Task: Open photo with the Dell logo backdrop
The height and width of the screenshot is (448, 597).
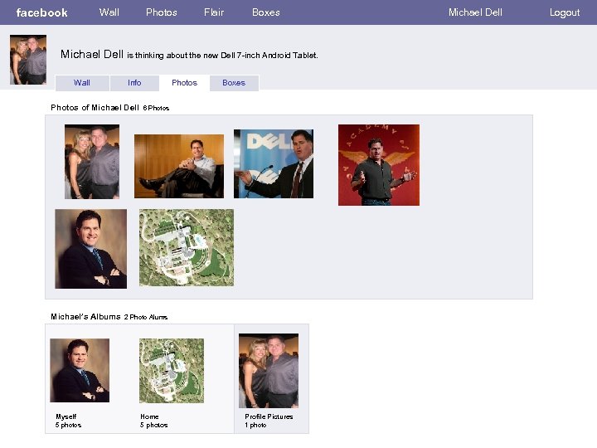Action: click(x=273, y=163)
